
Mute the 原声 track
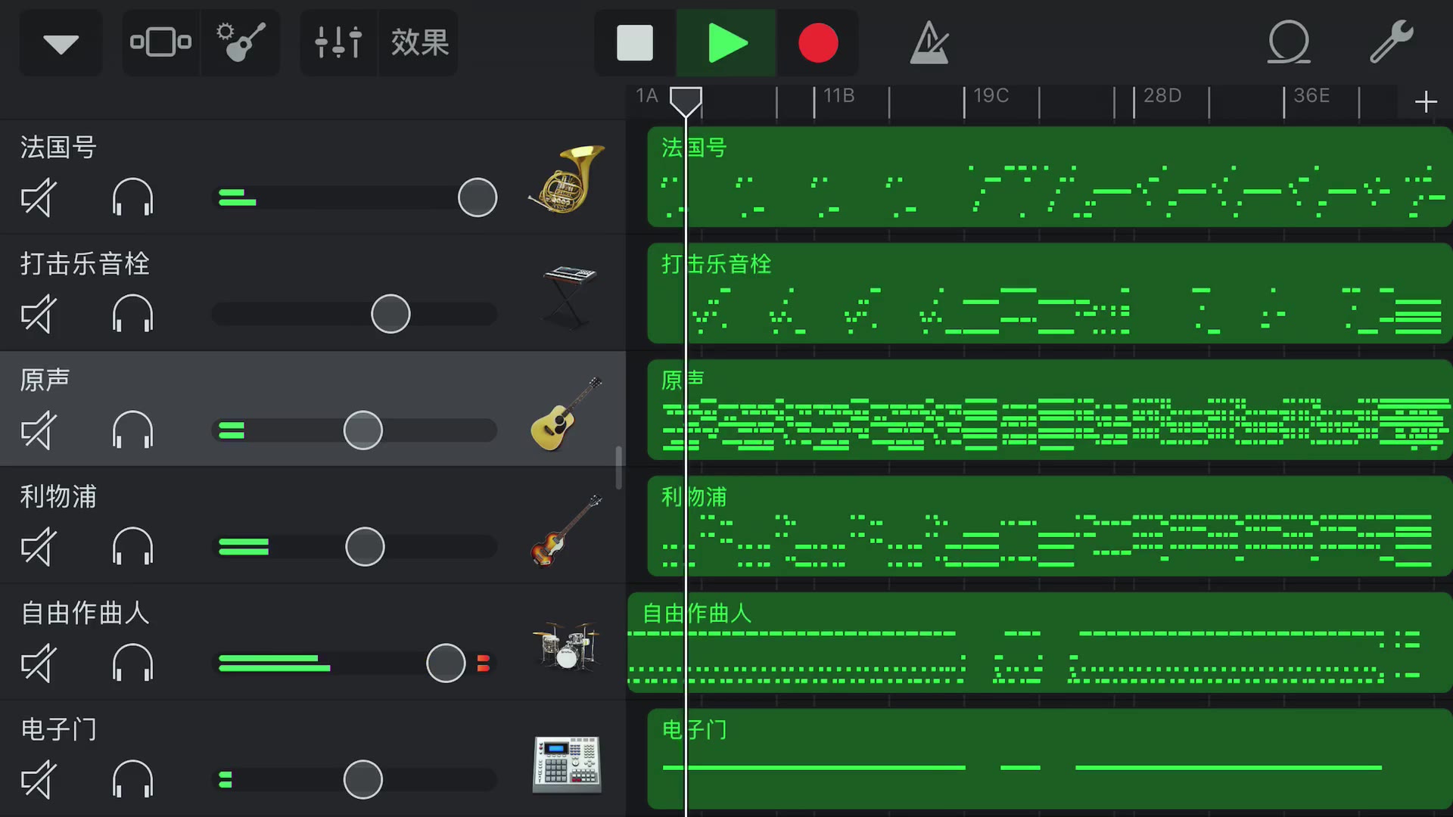coord(39,430)
